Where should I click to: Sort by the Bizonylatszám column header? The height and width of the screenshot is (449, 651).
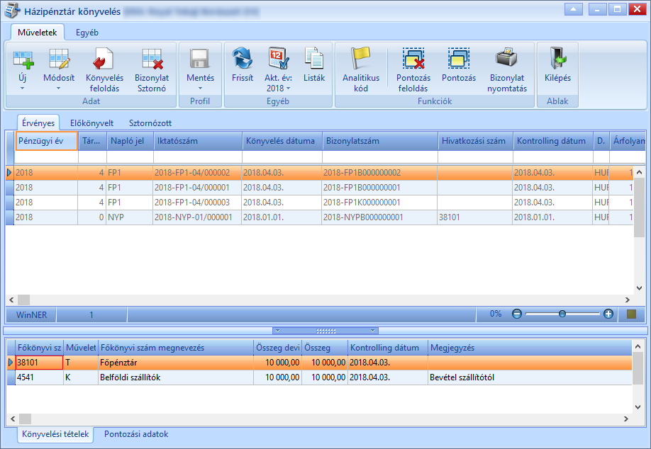(380, 141)
